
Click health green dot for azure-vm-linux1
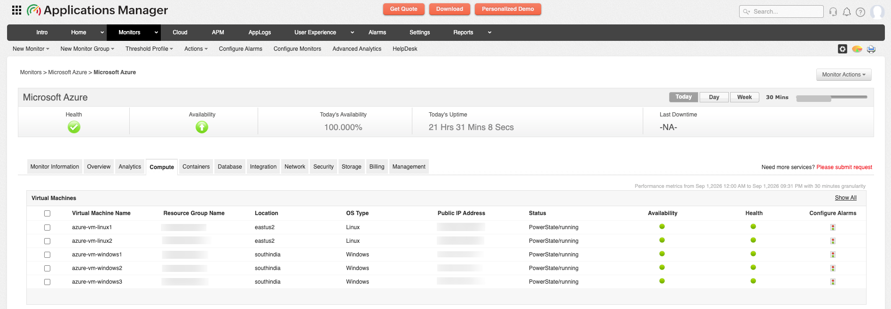753,226
